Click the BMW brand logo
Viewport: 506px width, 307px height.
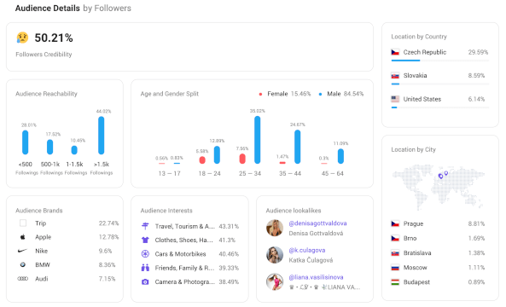22,264
